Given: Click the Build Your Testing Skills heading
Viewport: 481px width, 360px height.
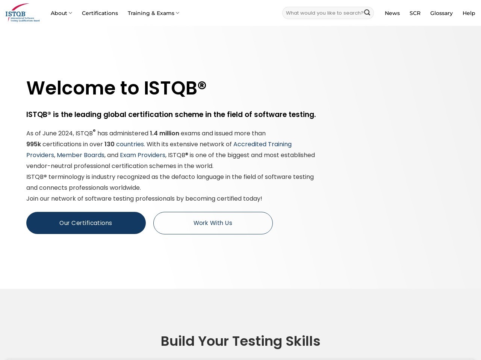Looking at the screenshot, I should (x=240, y=341).
